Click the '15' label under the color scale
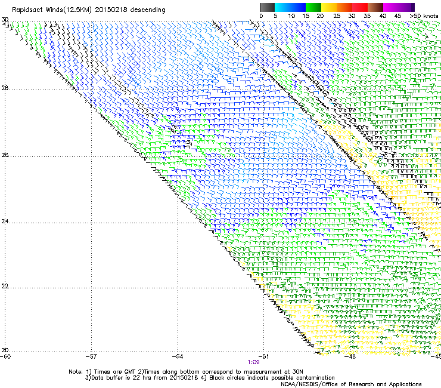Viewport: 441px width, 388px height. click(x=306, y=16)
